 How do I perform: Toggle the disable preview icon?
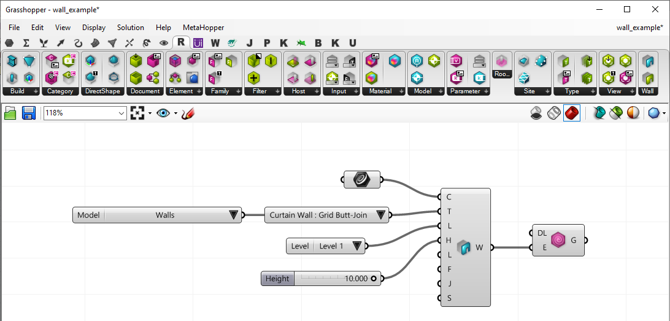point(536,114)
